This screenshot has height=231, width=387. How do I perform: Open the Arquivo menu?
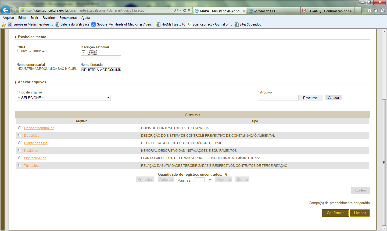8,18
